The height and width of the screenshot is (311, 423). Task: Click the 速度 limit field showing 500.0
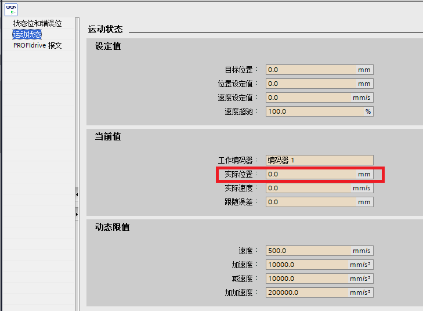(x=319, y=251)
